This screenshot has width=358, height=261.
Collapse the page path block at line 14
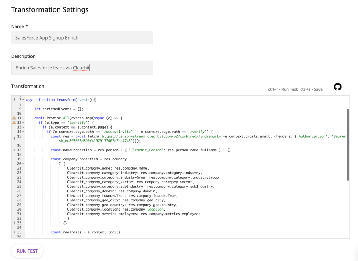(x=23, y=132)
